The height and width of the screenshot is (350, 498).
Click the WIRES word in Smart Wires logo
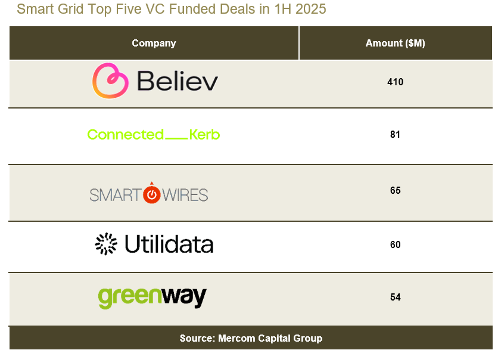tap(185, 195)
